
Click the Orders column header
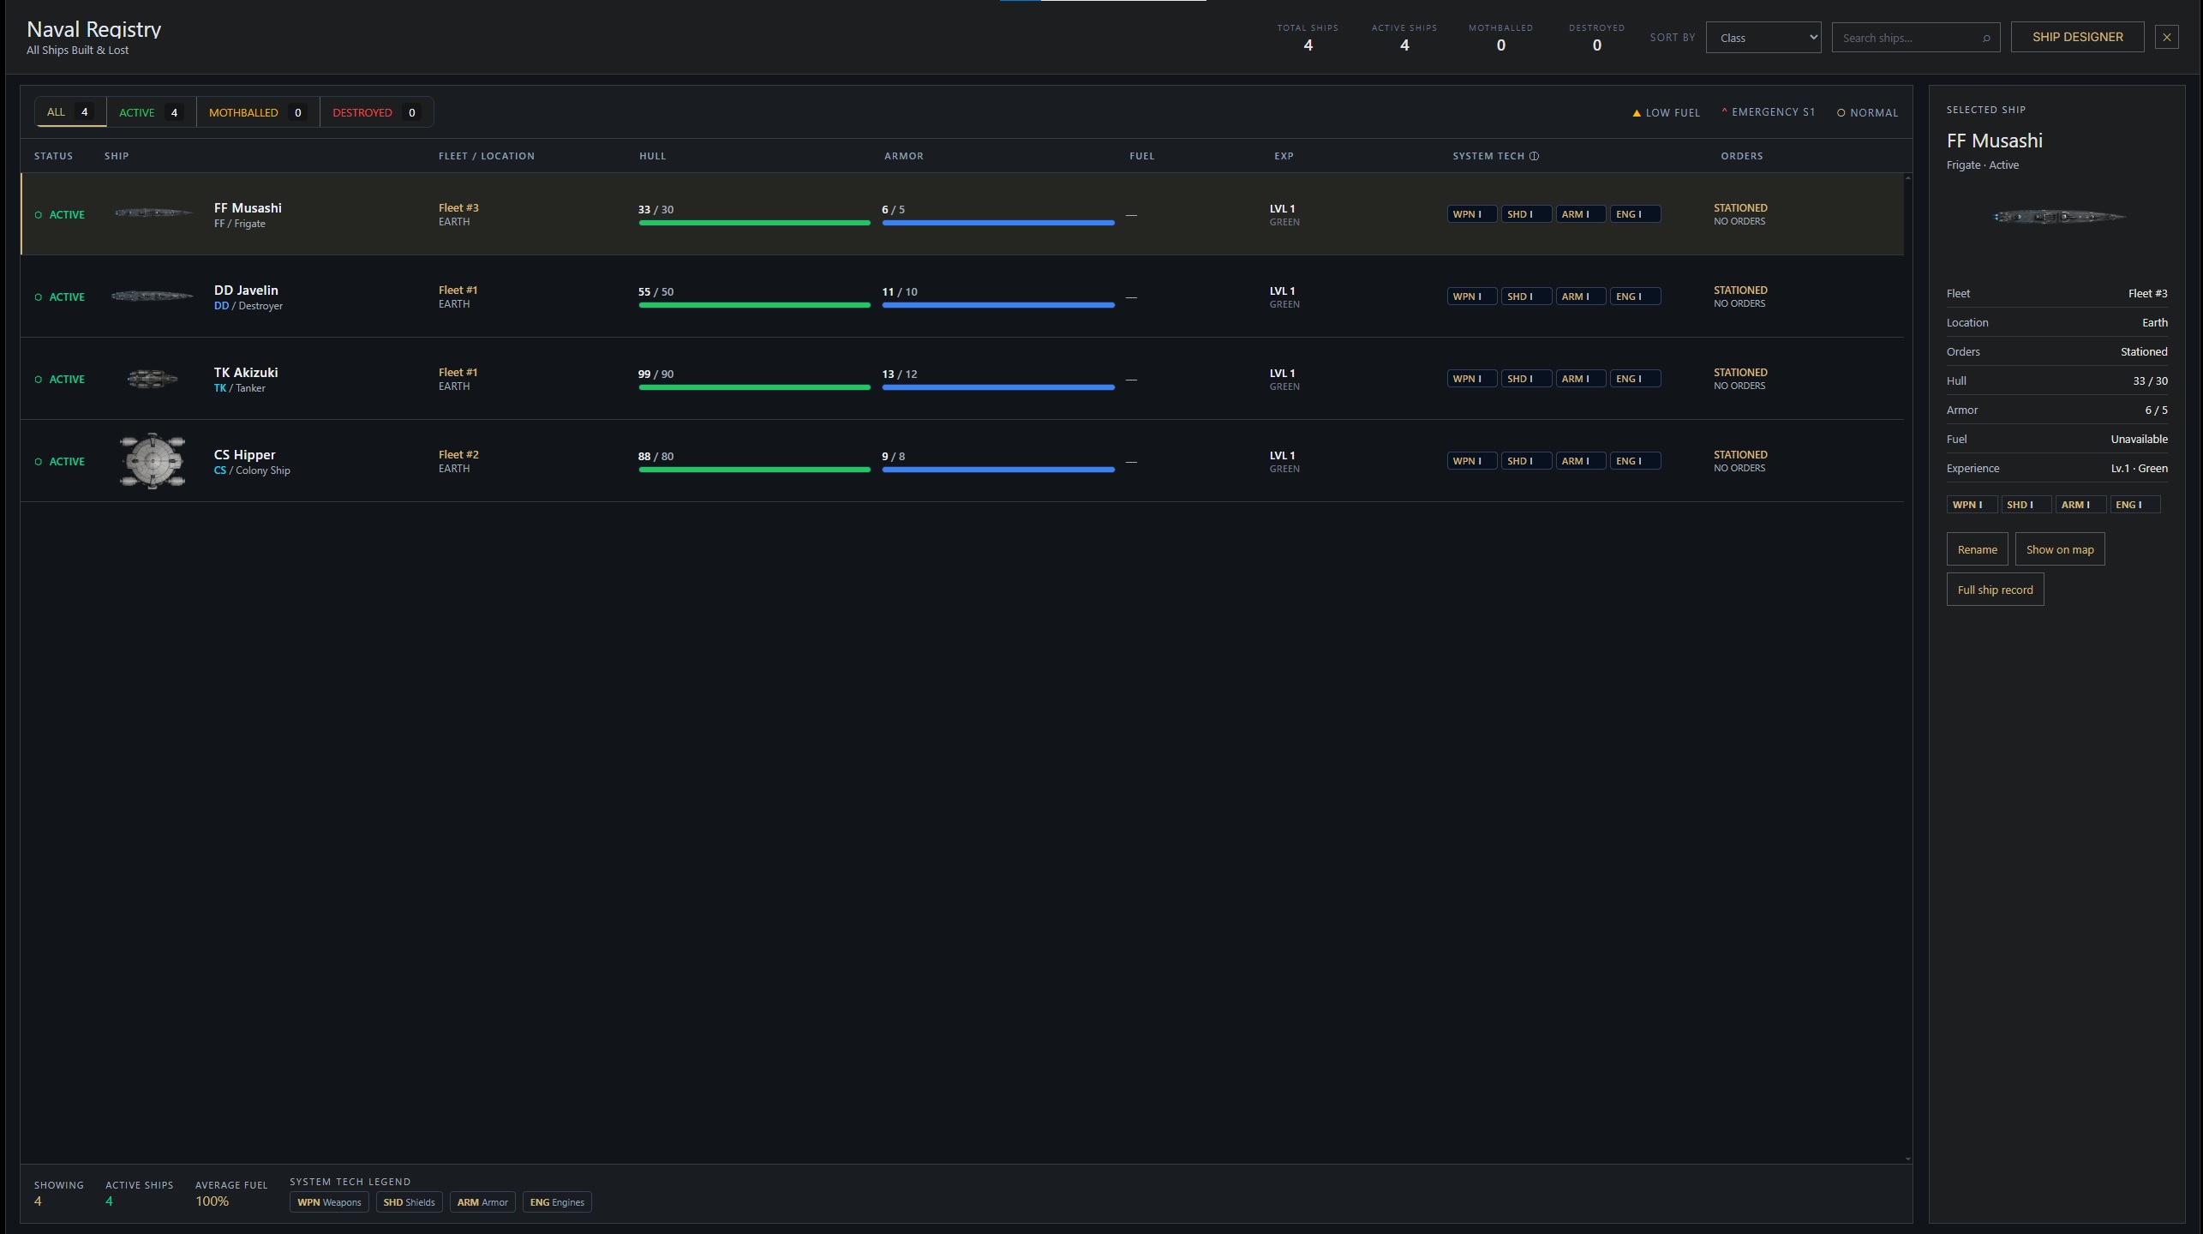click(x=1741, y=156)
